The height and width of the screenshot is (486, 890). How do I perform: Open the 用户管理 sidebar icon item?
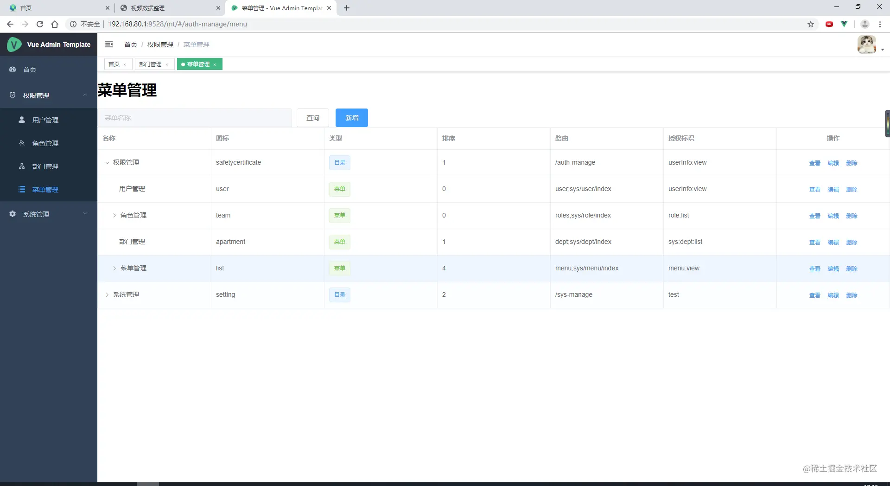pos(22,120)
